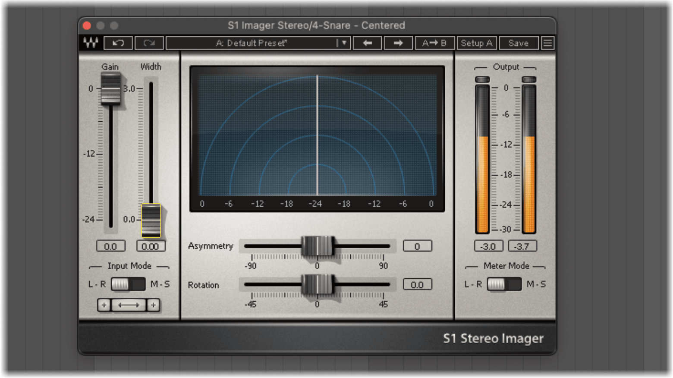The height and width of the screenshot is (378, 673).
Task: Click the Gain fader handle
Action: (x=110, y=89)
